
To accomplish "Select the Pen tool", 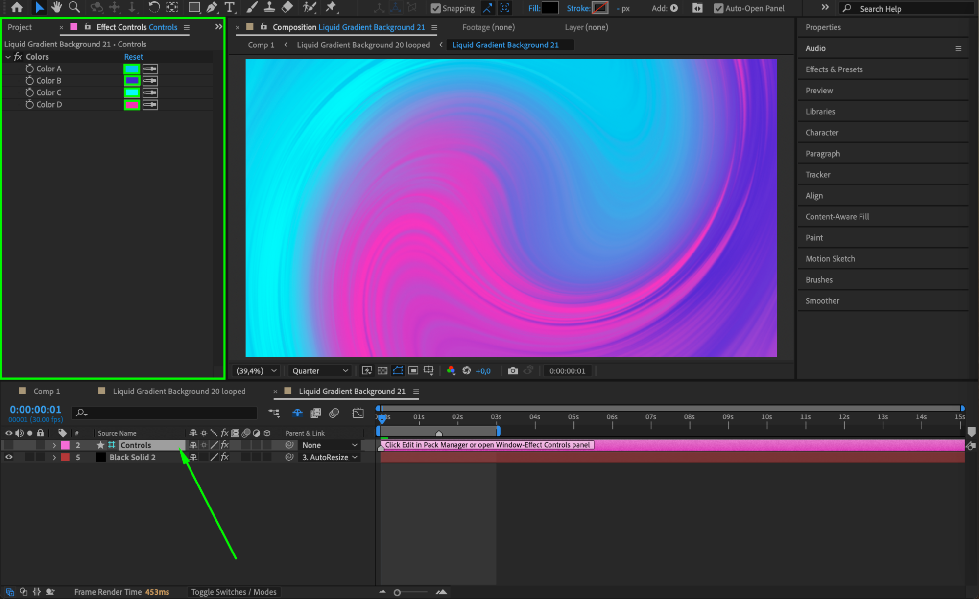I will pos(212,7).
